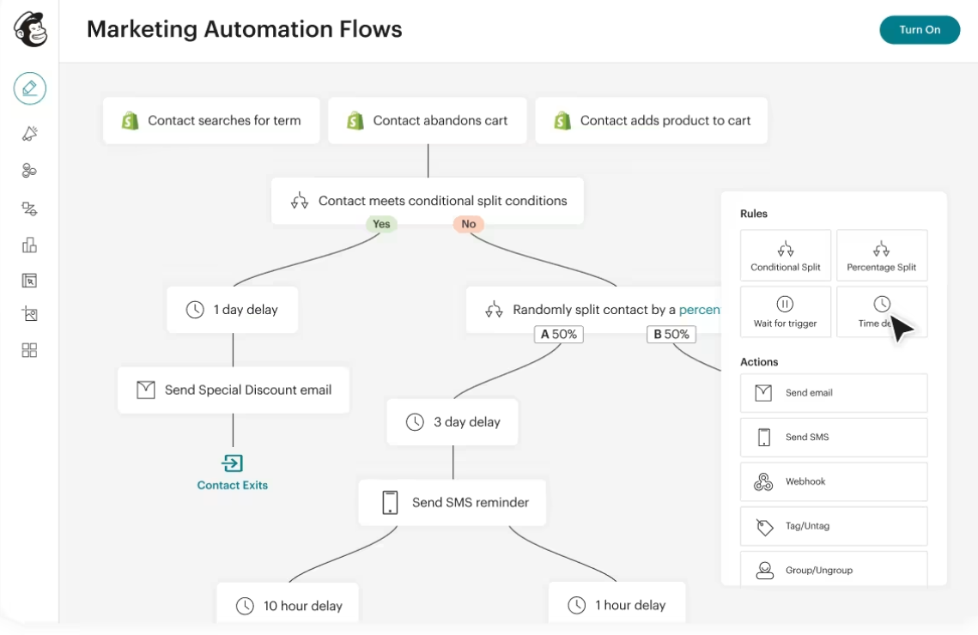This screenshot has width=978, height=635.
Task: Select the Send SMS reminder node
Action: 453,503
